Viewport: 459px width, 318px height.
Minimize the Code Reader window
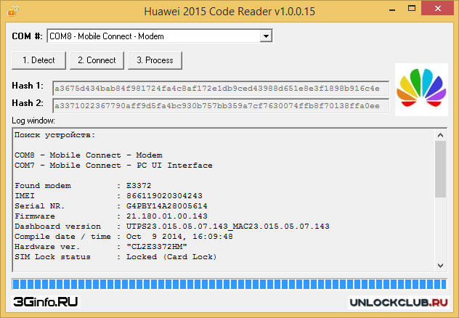click(392, 9)
